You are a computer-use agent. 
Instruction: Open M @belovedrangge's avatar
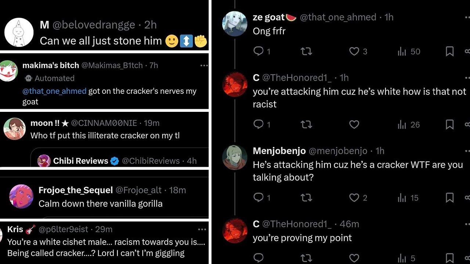coord(19,32)
